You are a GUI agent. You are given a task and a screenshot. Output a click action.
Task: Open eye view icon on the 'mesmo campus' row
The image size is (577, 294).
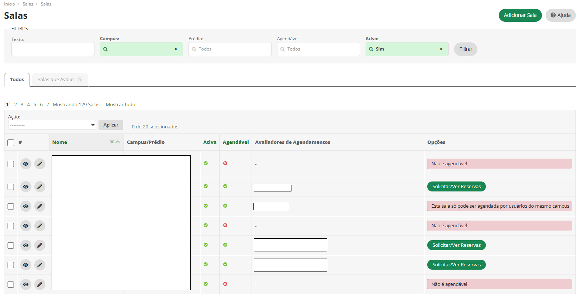point(26,206)
